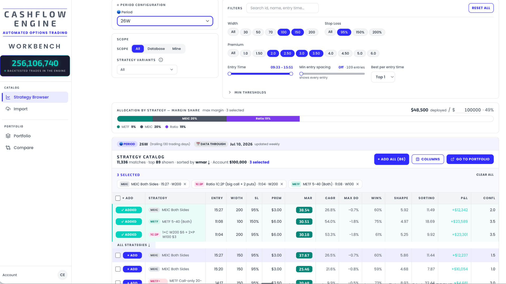Click the CE account avatar
506x284 pixels.
click(62, 275)
